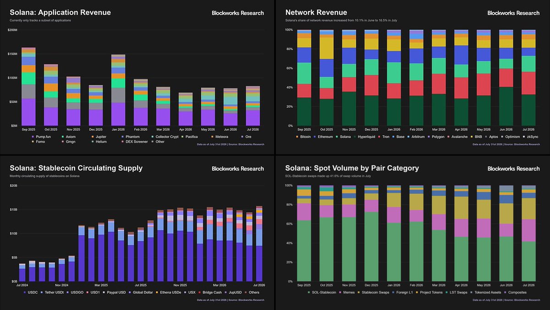Click Avalanche legend entry

point(457,137)
